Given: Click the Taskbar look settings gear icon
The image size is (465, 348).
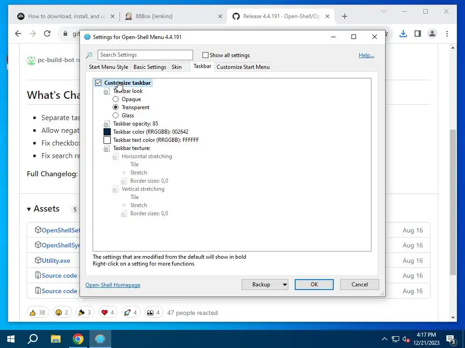Looking at the screenshot, I should coord(106,92).
